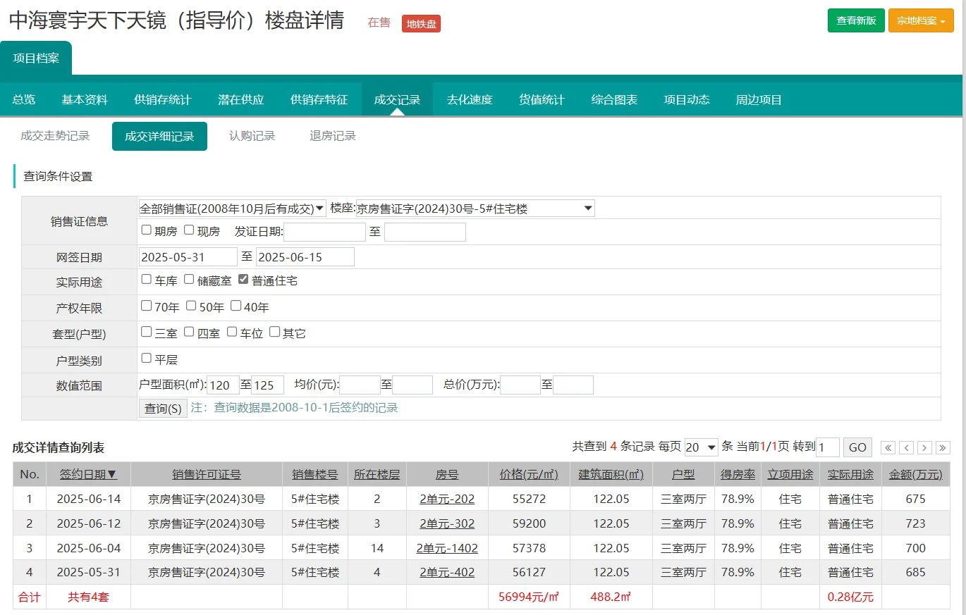Select the 四室 layout checkbox
This screenshot has height=615, width=966.
click(189, 331)
